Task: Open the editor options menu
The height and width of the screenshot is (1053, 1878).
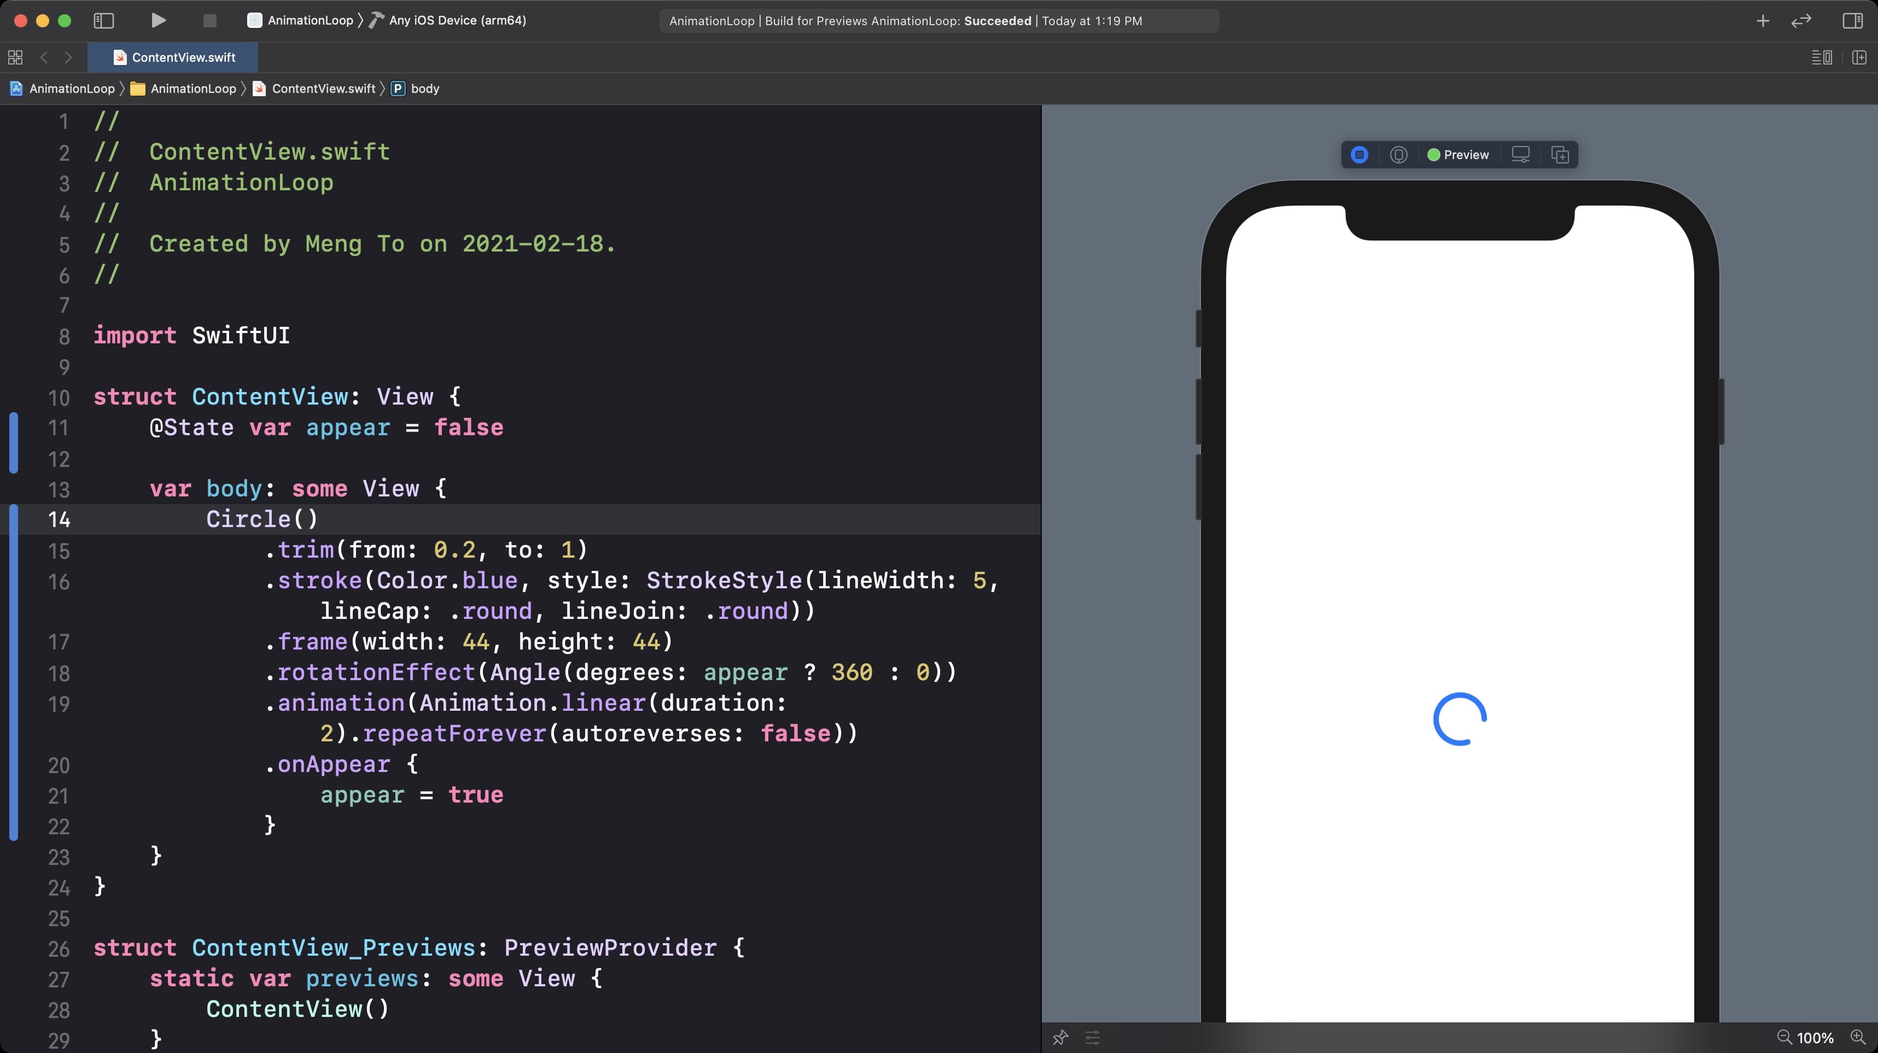Action: [x=1821, y=57]
